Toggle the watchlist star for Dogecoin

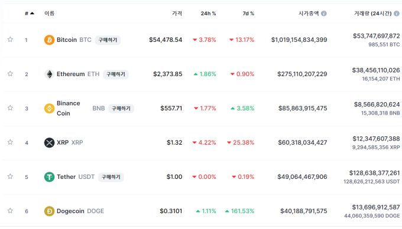(x=10, y=211)
